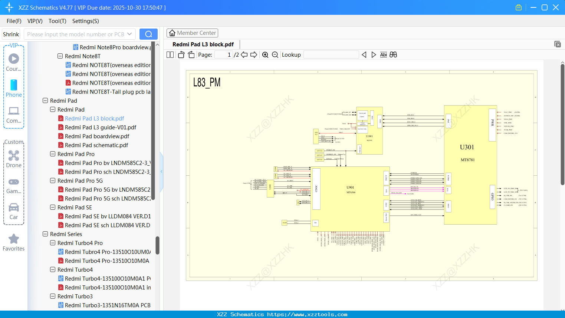Click the zoom out magnifier icon
This screenshot has height=318, width=565.
point(275,55)
